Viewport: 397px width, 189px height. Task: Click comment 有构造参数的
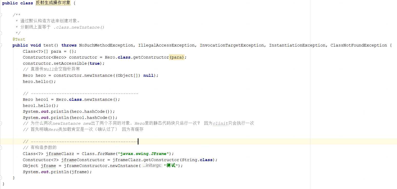point(39,148)
